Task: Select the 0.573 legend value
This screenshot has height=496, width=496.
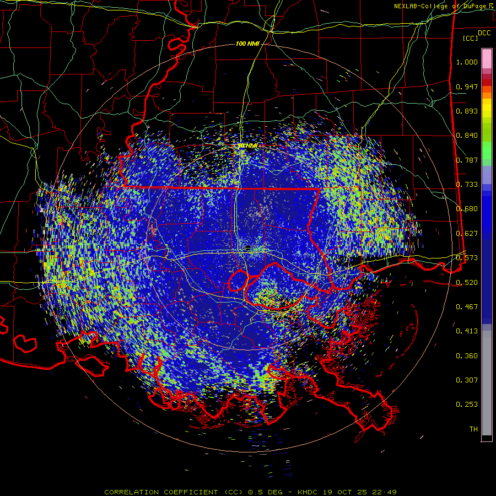Action: tap(467, 258)
